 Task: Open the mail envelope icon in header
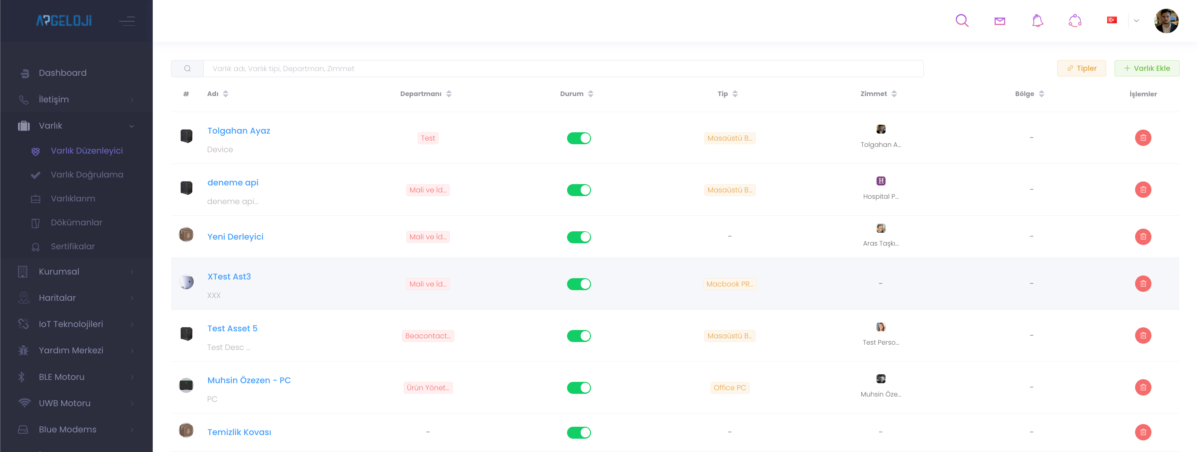999,21
